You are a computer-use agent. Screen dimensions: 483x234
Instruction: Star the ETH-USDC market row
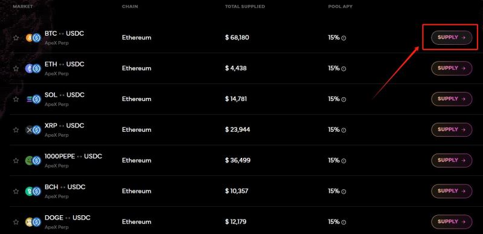tap(16, 68)
